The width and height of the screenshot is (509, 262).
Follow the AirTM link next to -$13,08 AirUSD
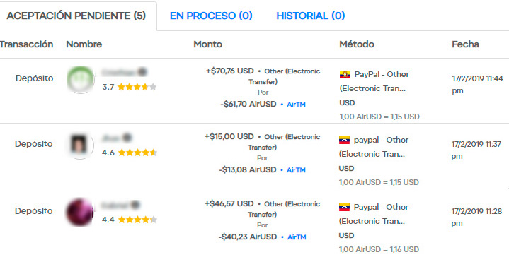[x=296, y=170]
